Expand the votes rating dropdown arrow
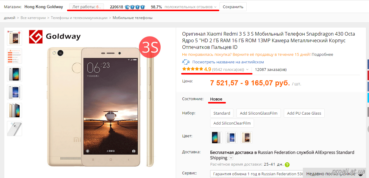 (x=247, y=69)
